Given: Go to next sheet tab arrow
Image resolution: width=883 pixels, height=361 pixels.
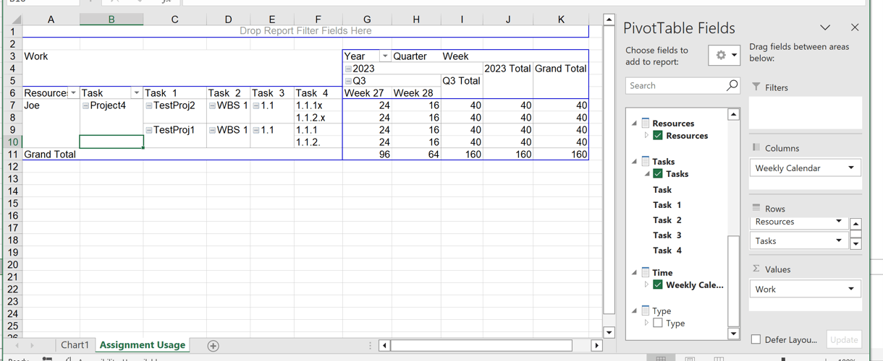Looking at the screenshot, I should pyautogui.click(x=32, y=346).
